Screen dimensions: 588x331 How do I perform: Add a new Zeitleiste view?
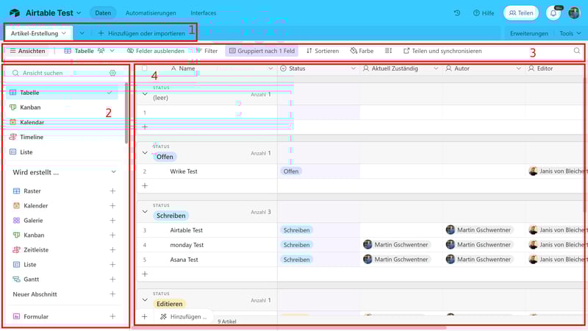[x=112, y=249]
